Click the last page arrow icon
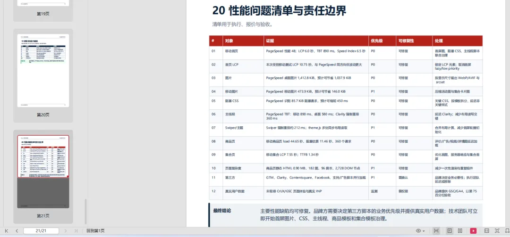The height and width of the screenshot is (237, 510). (x=76, y=231)
